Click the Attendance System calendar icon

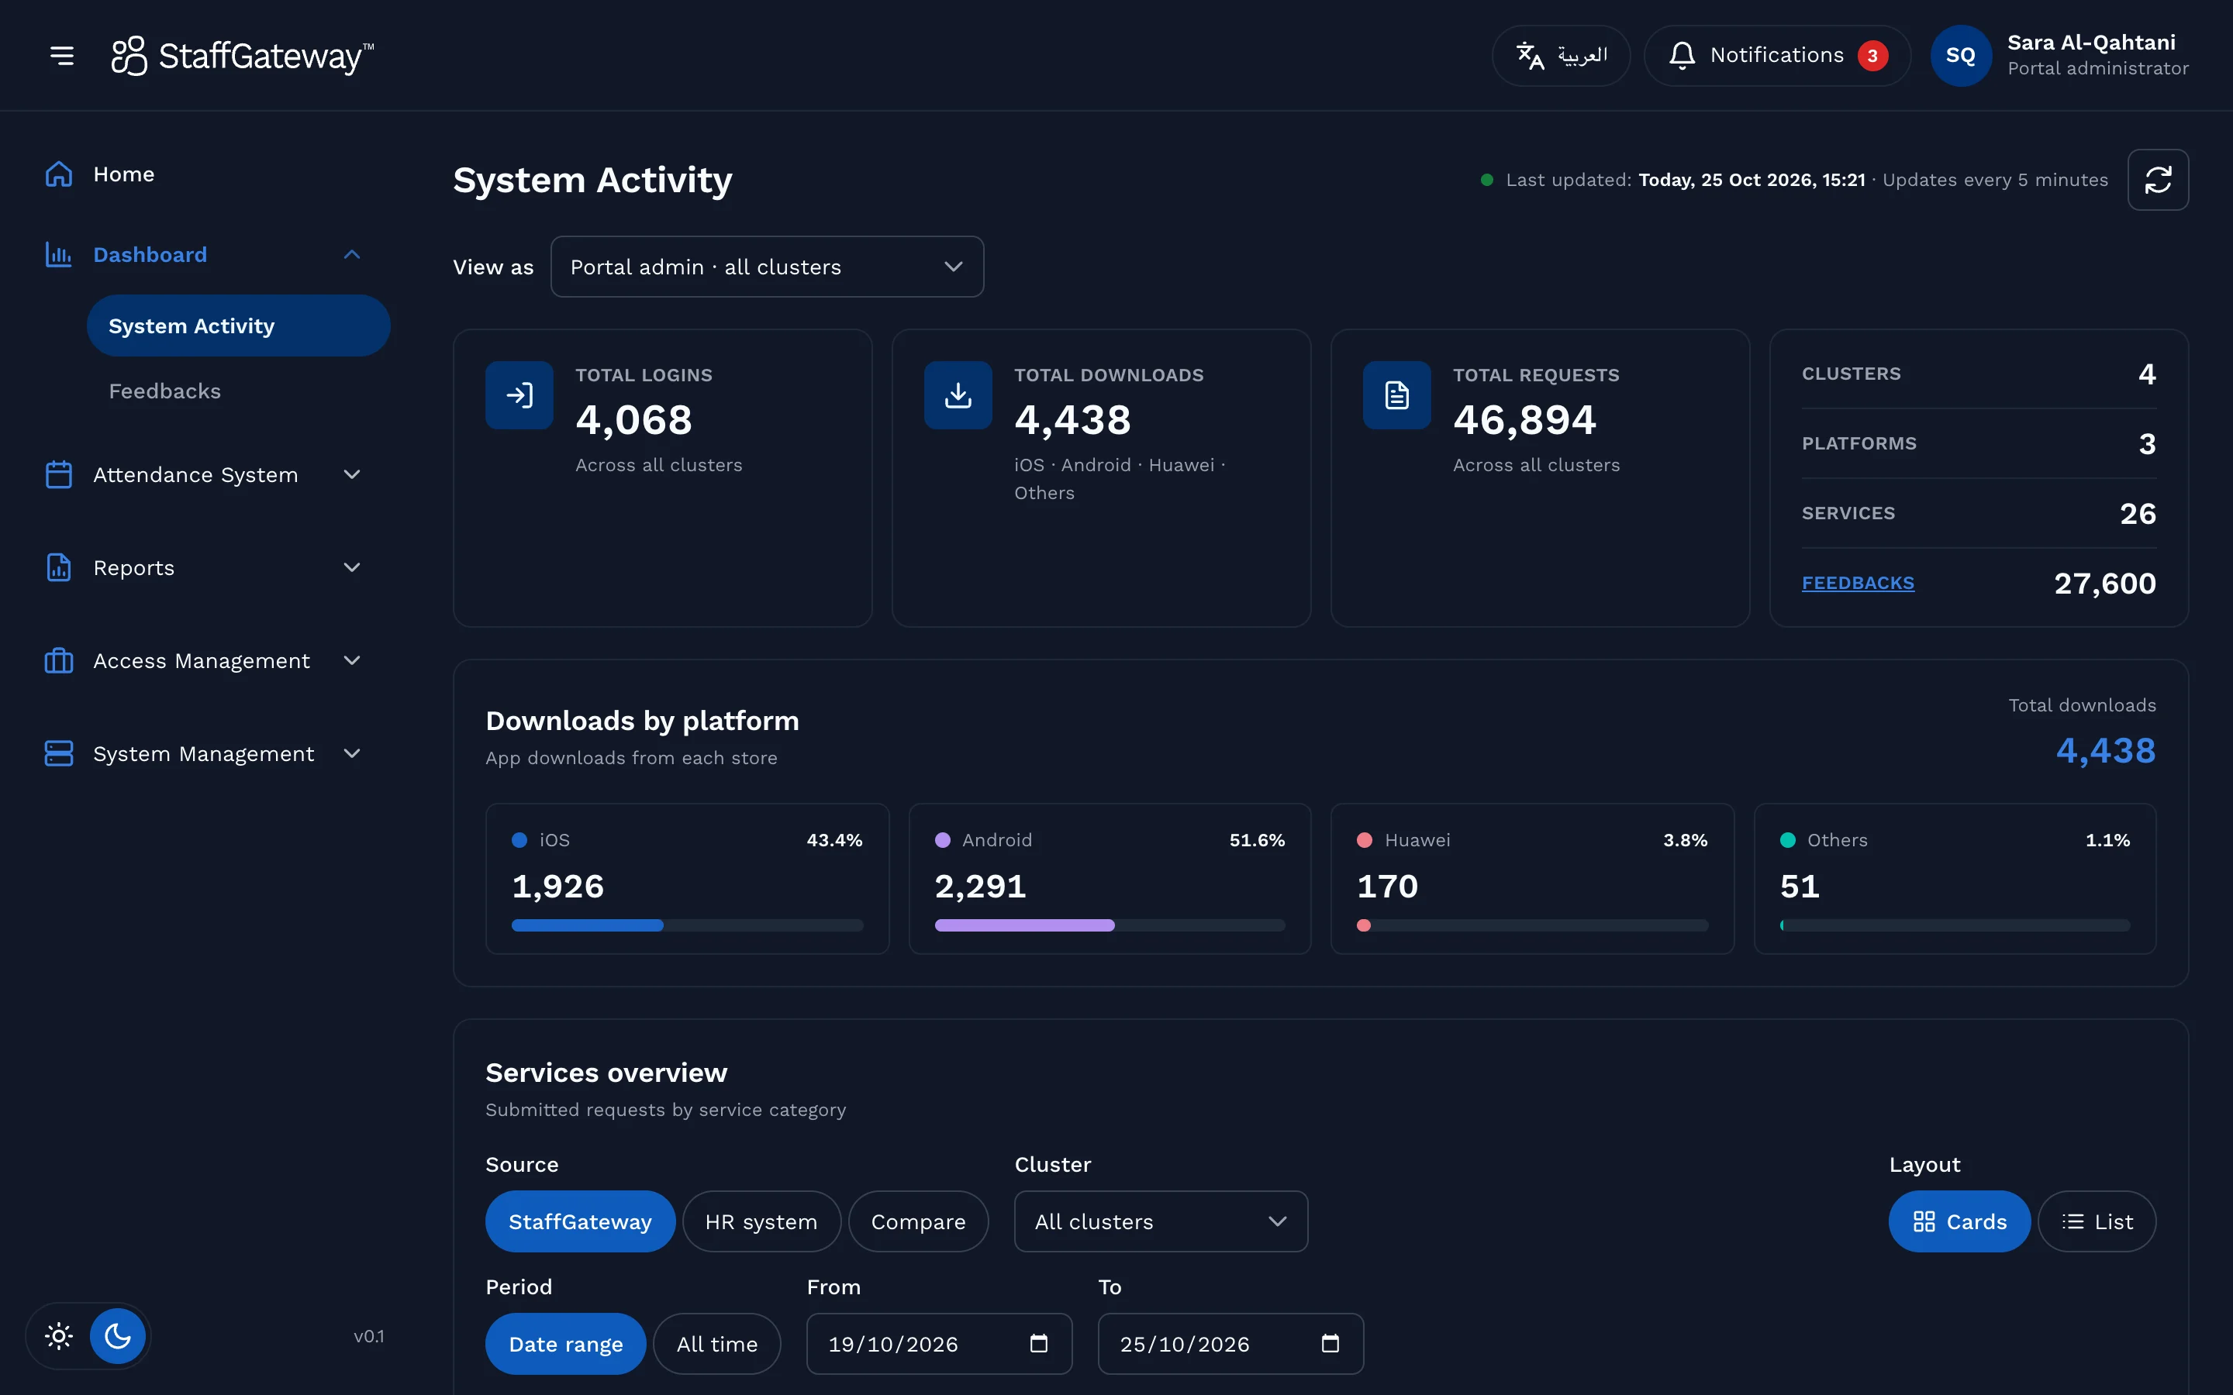[59, 474]
